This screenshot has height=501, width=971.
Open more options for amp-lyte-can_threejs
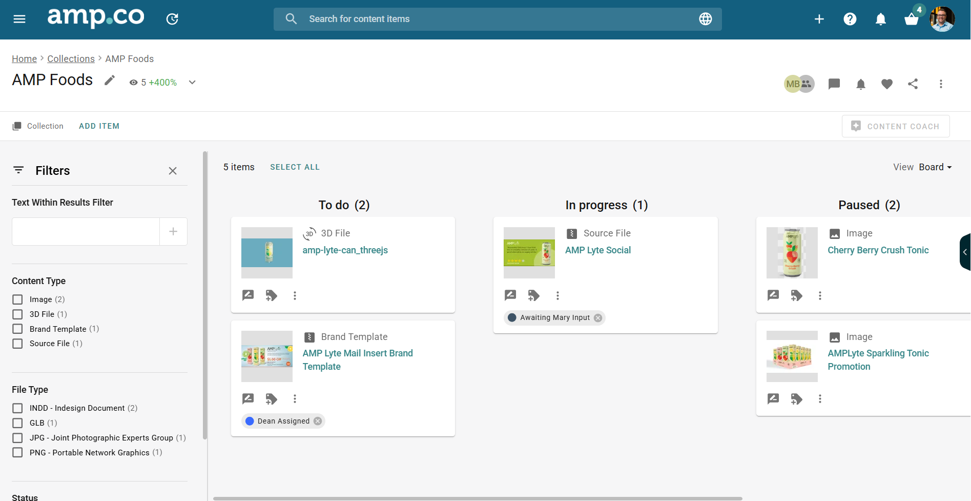pyautogui.click(x=295, y=295)
